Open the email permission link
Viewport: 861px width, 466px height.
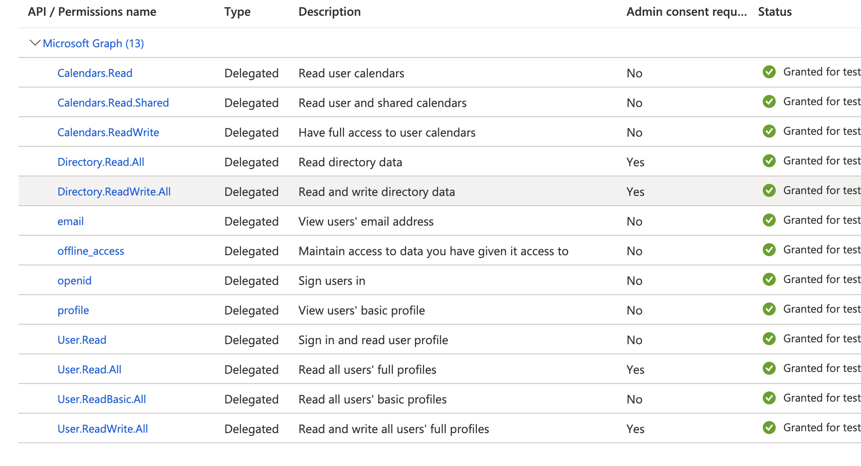[x=70, y=221]
